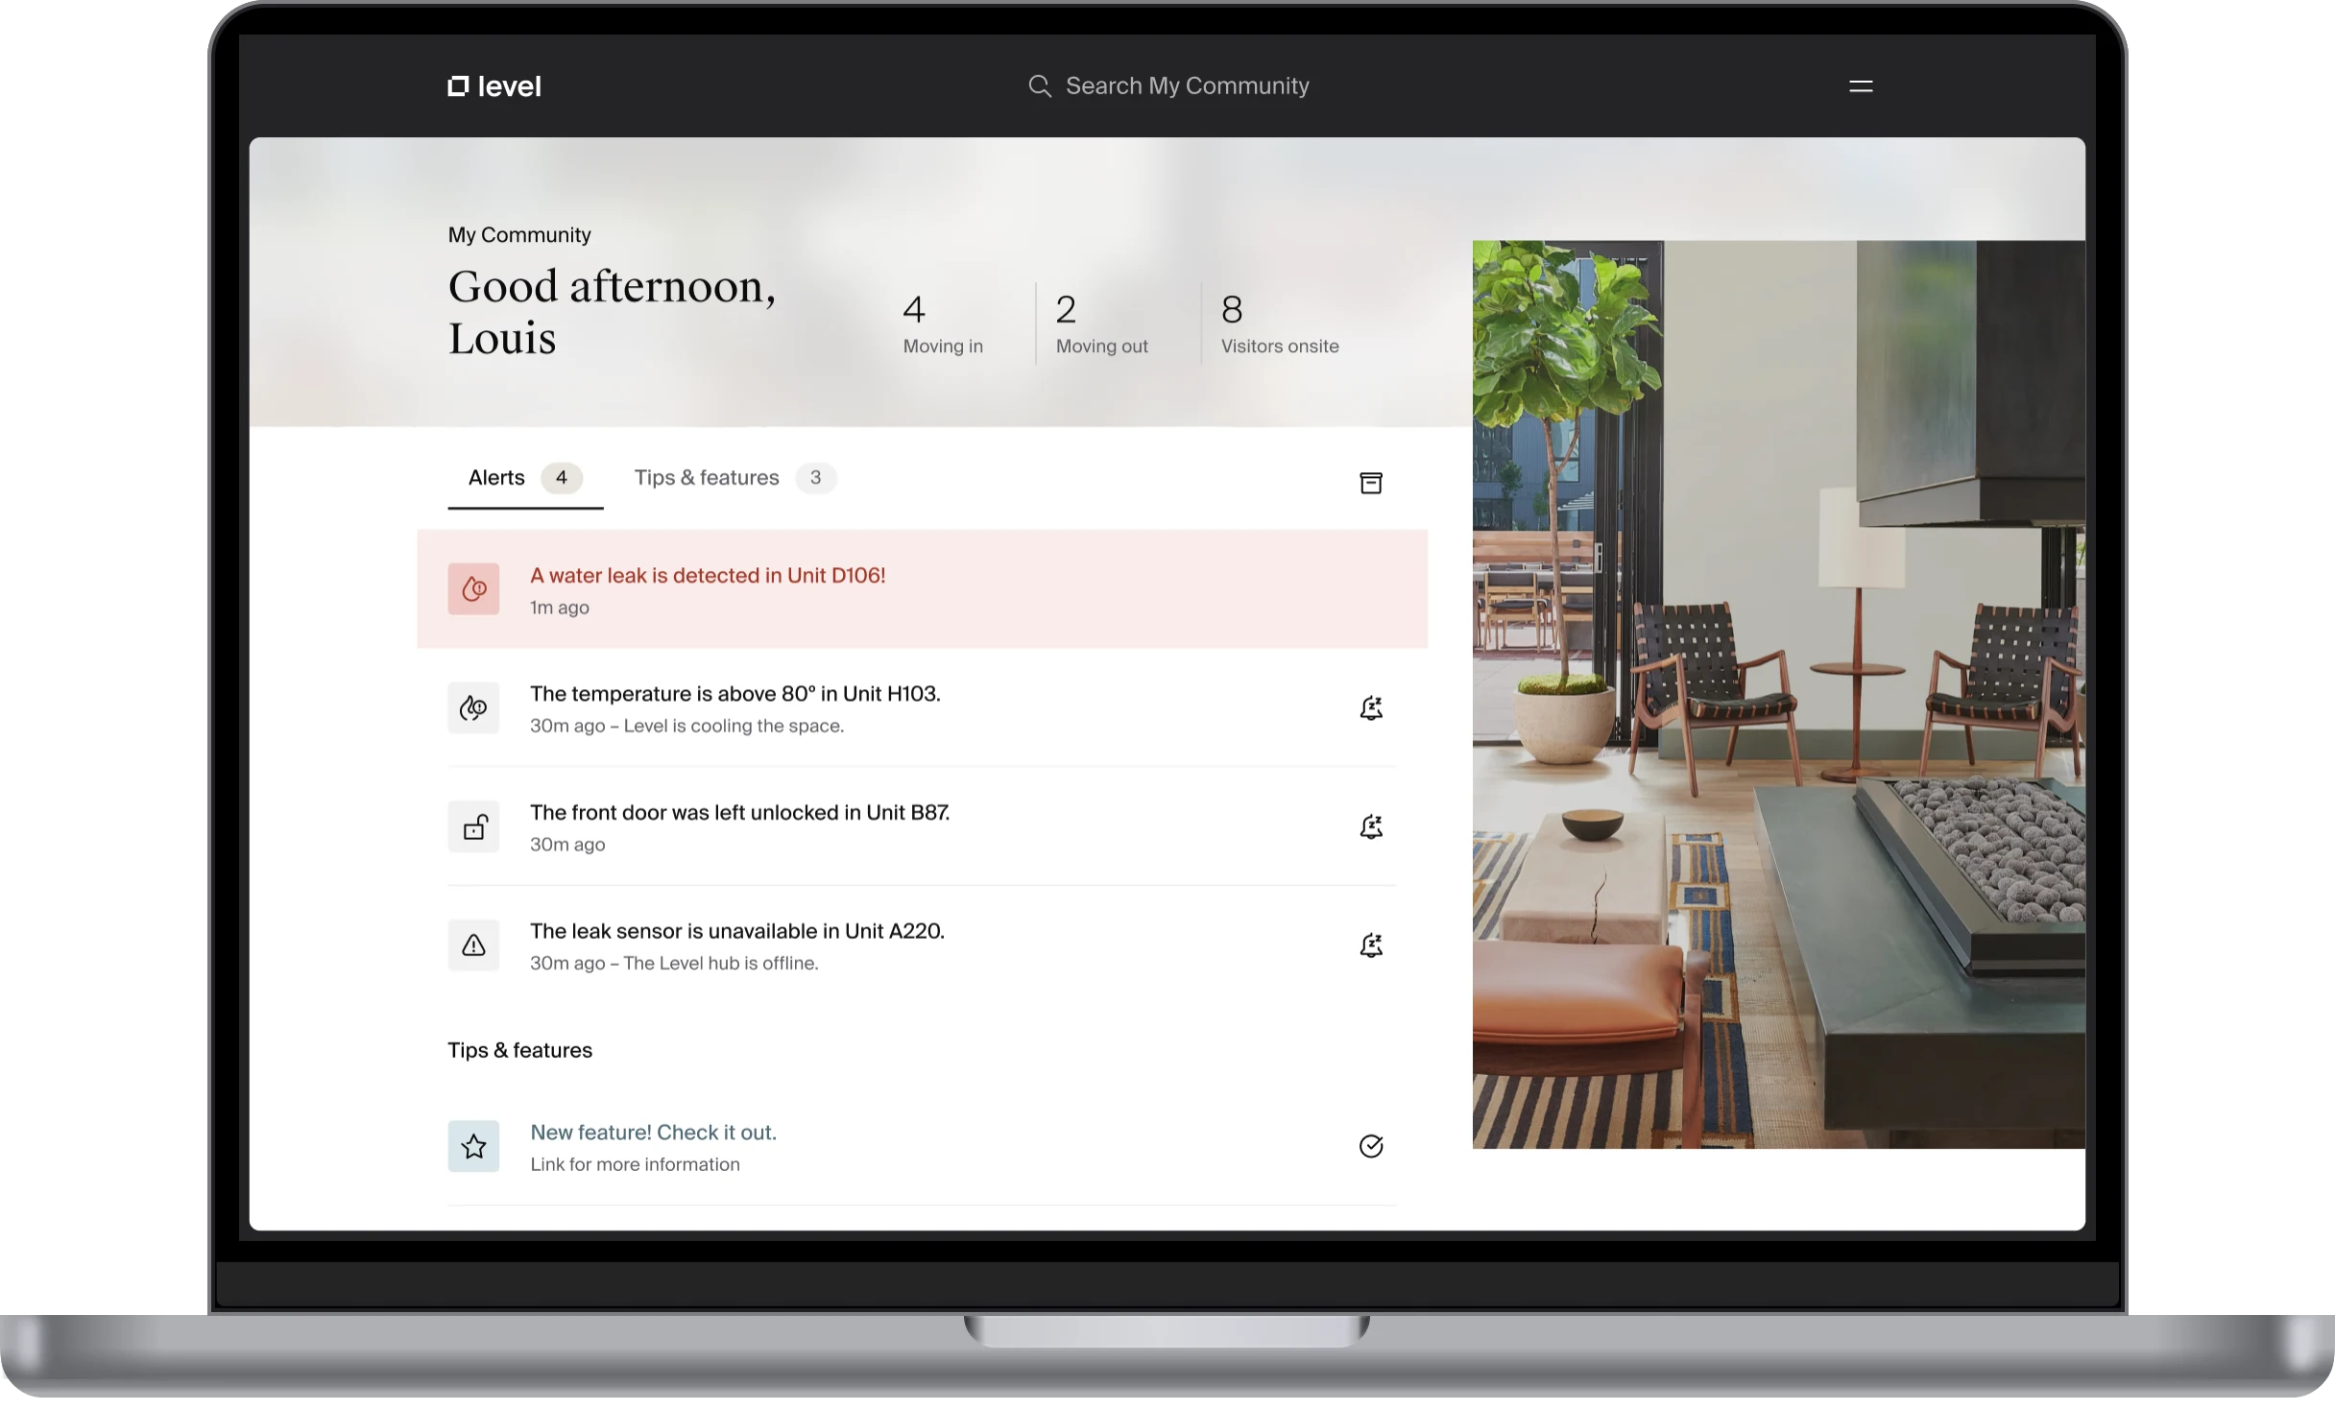Click the 4 Moving in statistic
Screen dimensions: 2335x1410
point(943,324)
